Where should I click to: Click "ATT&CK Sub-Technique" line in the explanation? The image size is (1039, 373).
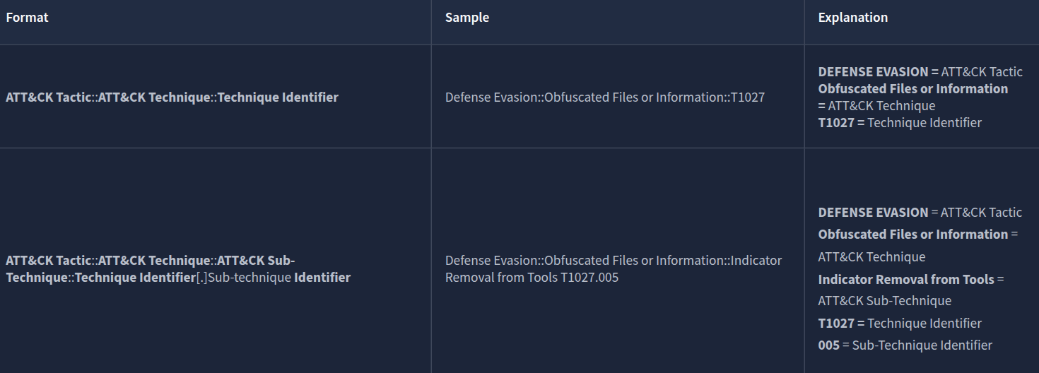pyautogui.click(x=884, y=301)
